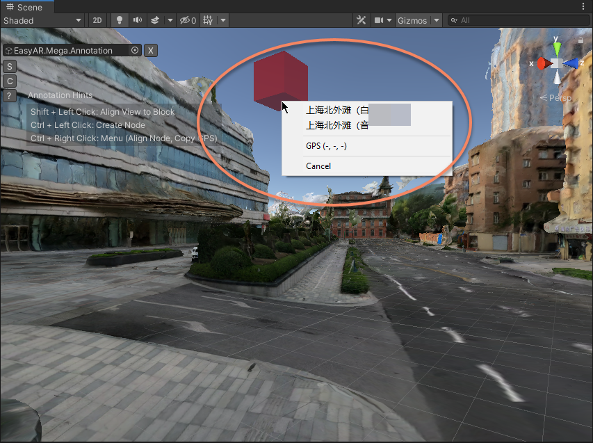
Task: Expand the Gizmos dropdown arrow
Action: [437, 20]
